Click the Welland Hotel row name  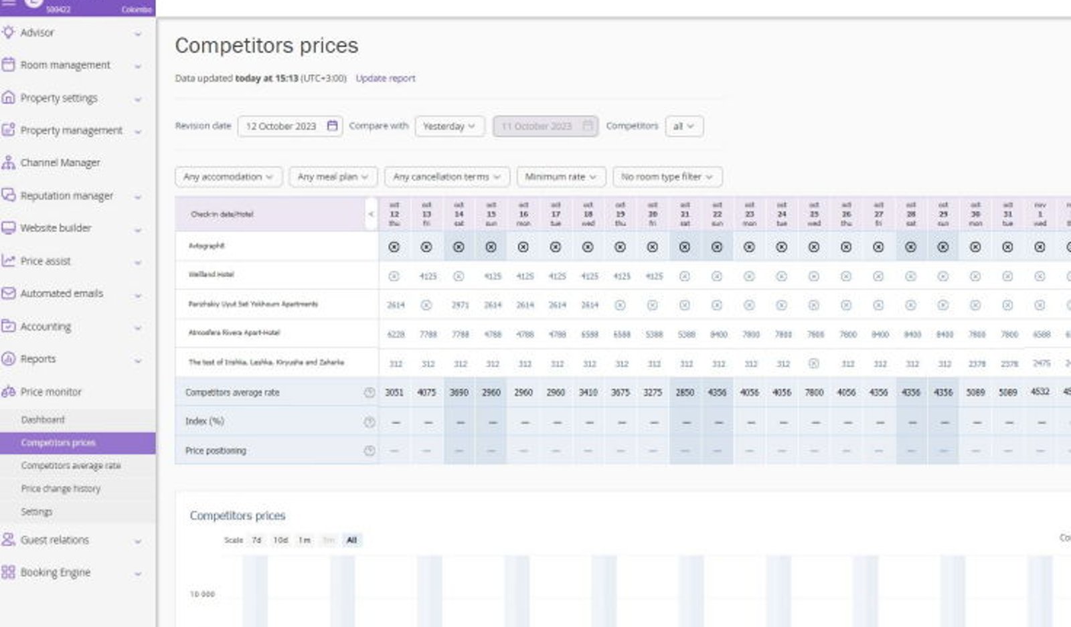pos(211,274)
